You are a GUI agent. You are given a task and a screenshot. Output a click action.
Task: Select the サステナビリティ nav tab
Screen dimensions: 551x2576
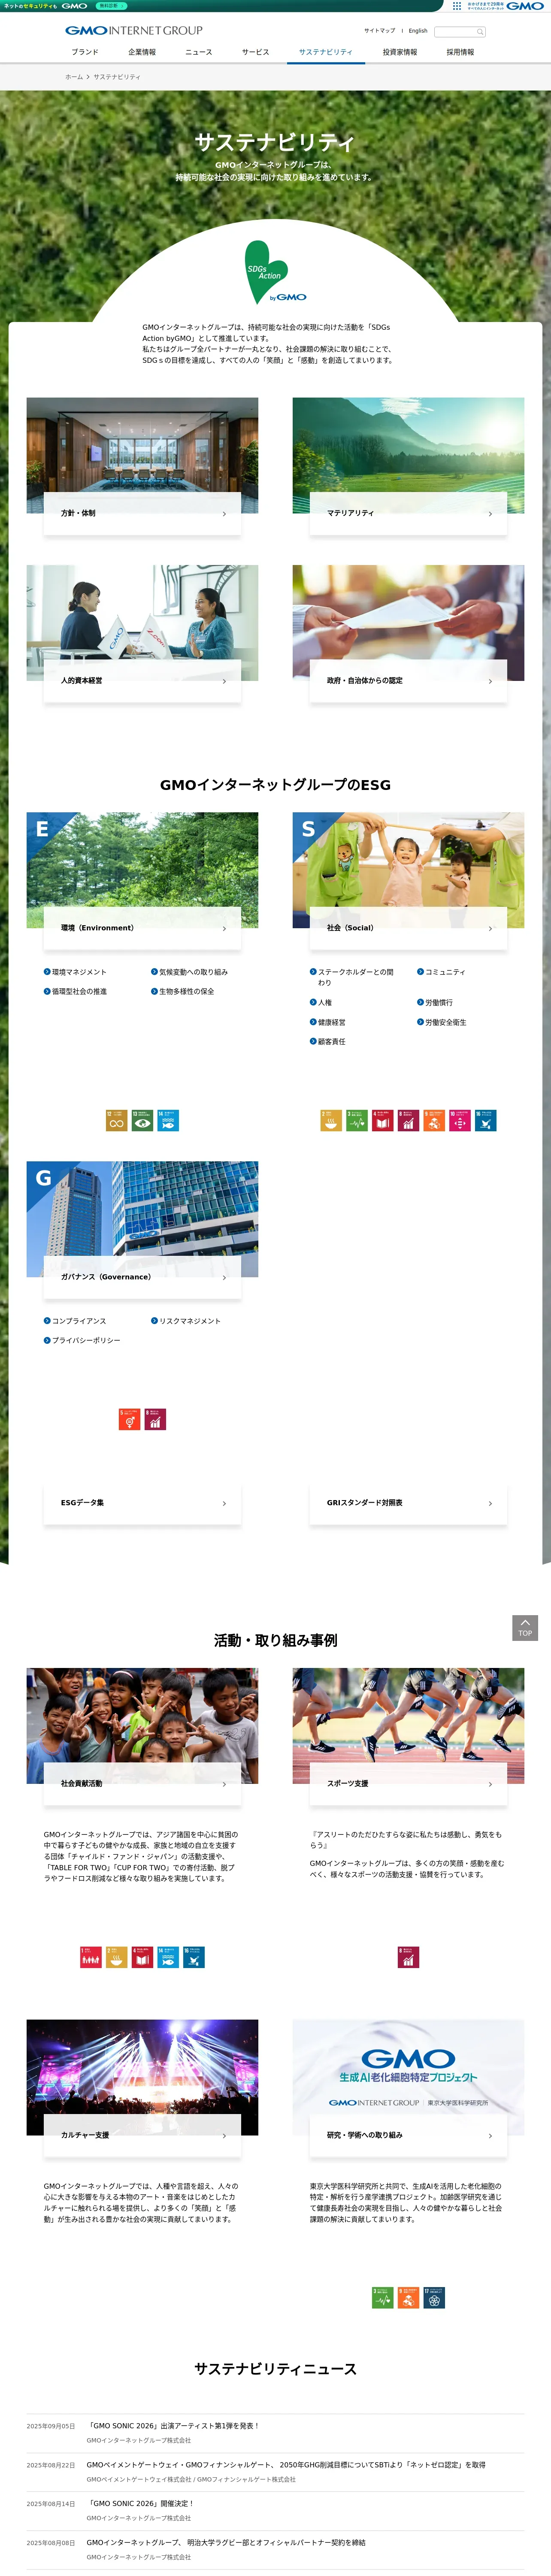(x=326, y=52)
